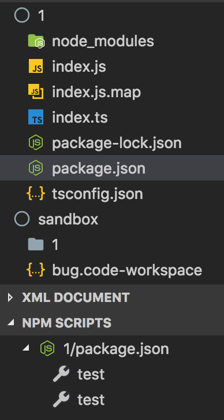This screenshot has height=420, width=224.
Task: Select the highlighted package.json file
Action: point(112,168)
